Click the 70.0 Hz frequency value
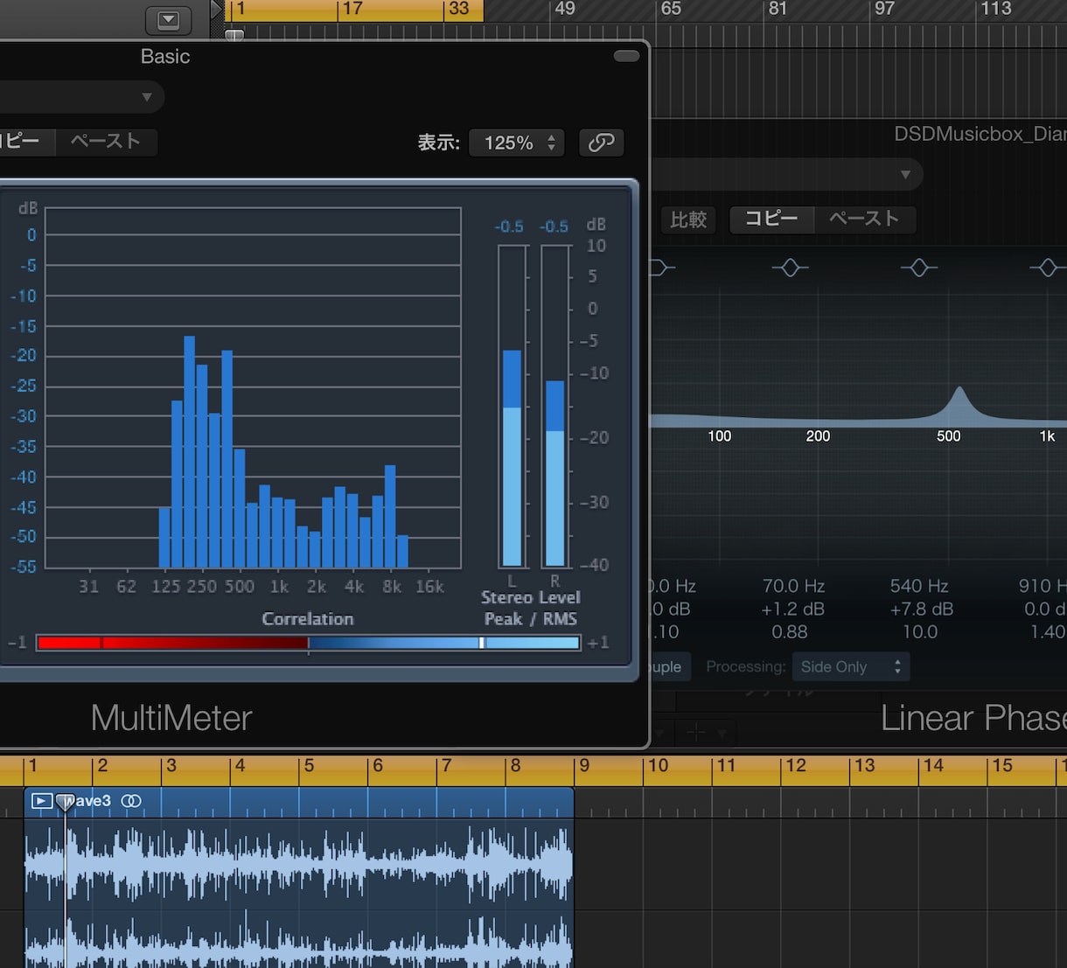The image size is (1067, 968). [x=794, y=586]
